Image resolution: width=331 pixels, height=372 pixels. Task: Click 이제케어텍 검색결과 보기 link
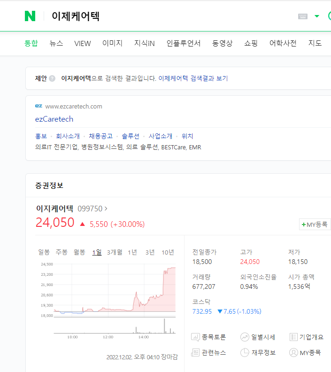coord(193,78)
